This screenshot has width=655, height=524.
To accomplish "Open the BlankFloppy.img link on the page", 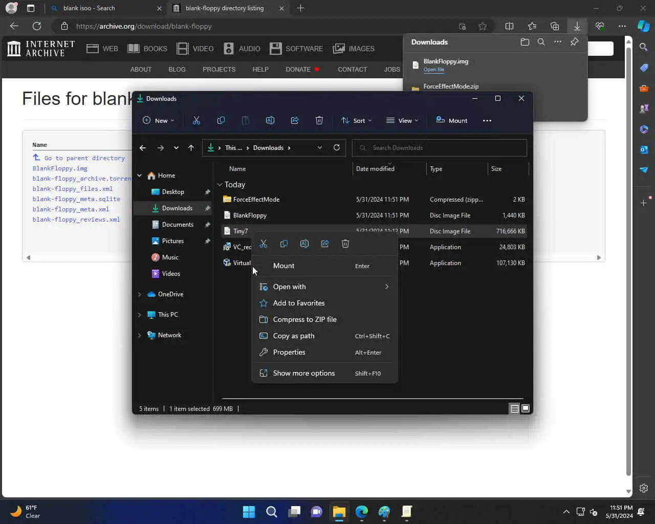I will tap(60, 168).
